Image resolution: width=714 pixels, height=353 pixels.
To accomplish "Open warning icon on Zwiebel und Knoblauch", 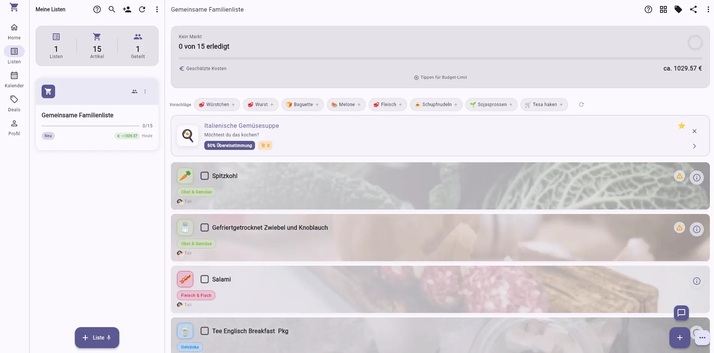I will (x=680, y=227).
